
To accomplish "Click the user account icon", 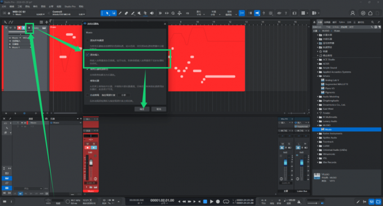I will (x=353, y=13).
